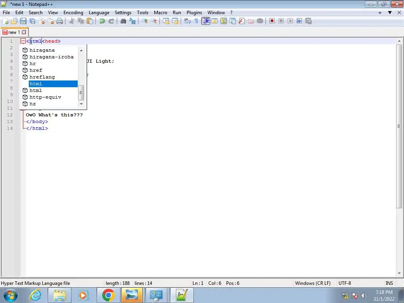Toggle synchronized horizontal scrolling
This screenshot has height=303, width=404.
(175, 21)
